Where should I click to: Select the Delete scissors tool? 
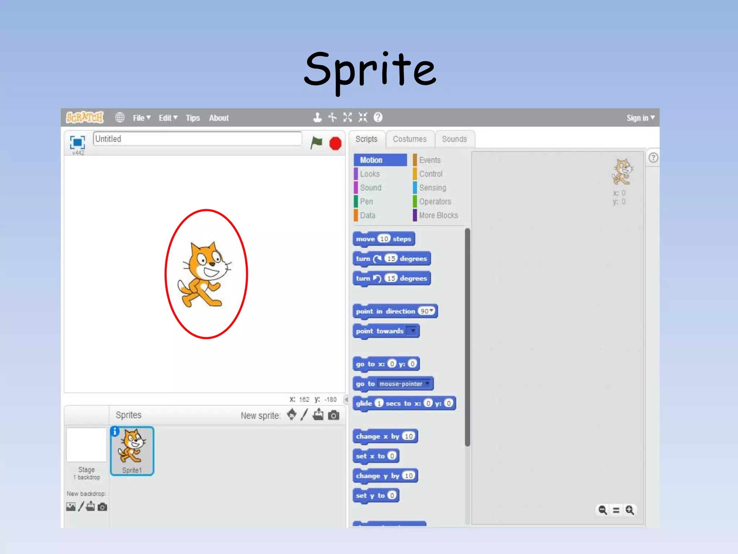[332, 117]
